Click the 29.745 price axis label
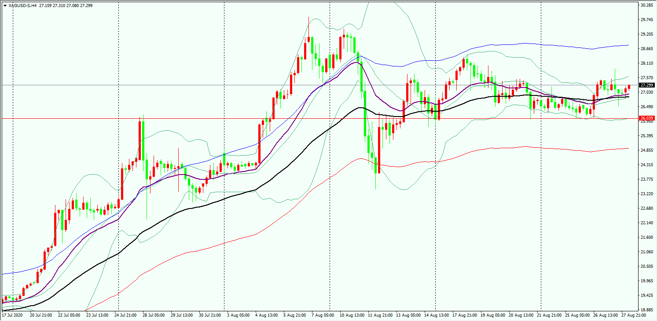The width and height of the screenshot is (657, 321). tap(646, 20)
